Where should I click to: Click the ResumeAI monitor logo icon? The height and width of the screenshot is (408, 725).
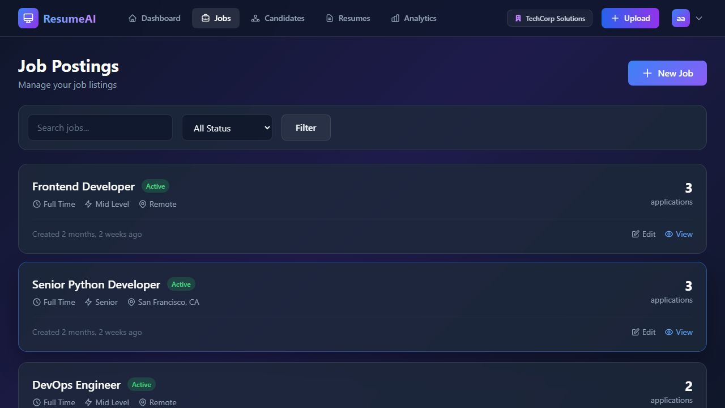[28, 18]
